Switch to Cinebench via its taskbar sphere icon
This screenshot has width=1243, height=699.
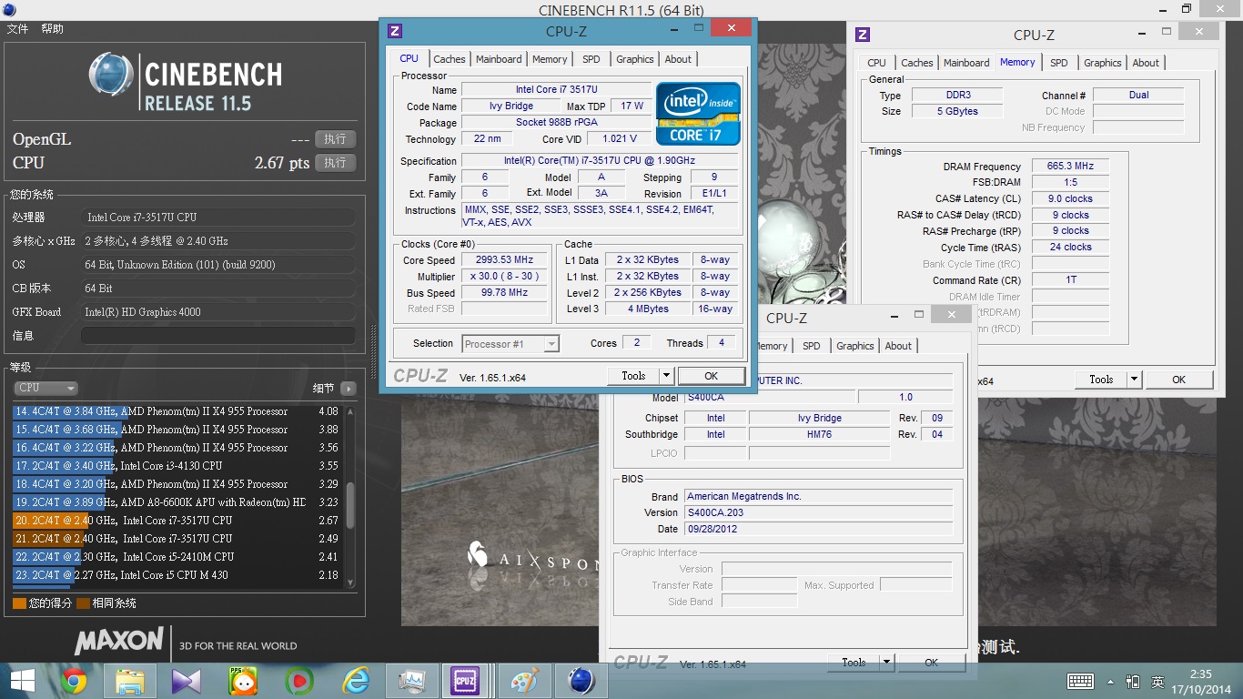(x=581, y=681)
